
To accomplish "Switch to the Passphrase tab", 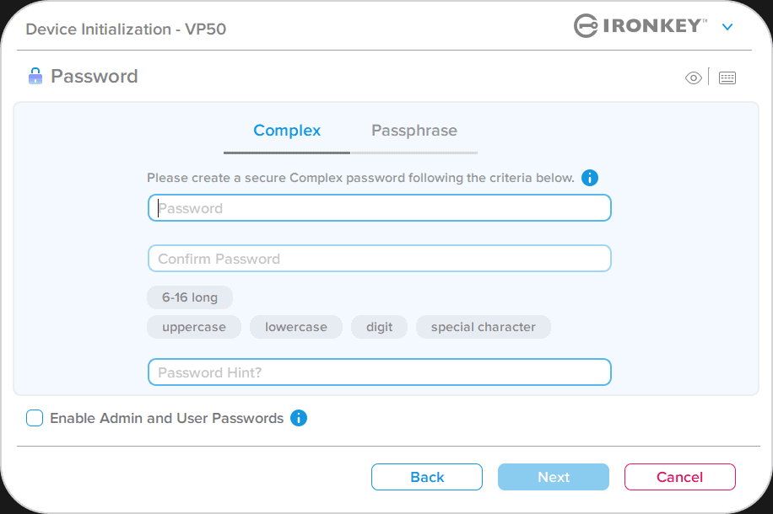I will [414, 131].
